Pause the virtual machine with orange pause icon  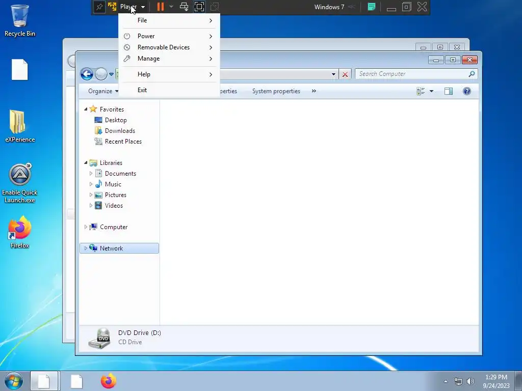[161, 7]
